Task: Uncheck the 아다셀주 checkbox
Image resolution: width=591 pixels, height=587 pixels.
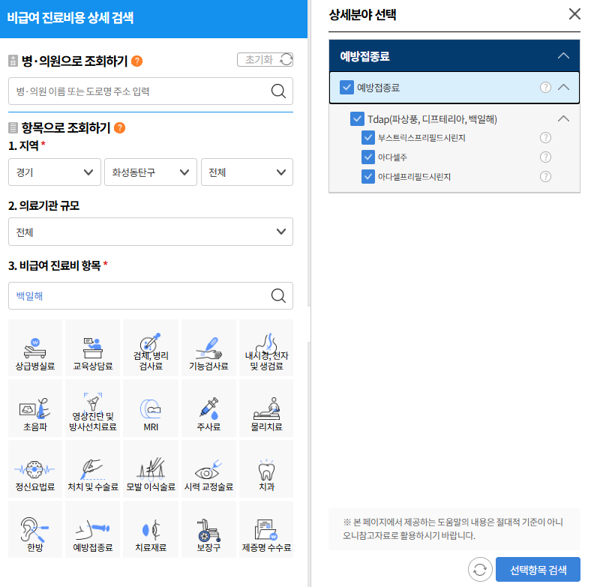Action: tap(367, 157)
